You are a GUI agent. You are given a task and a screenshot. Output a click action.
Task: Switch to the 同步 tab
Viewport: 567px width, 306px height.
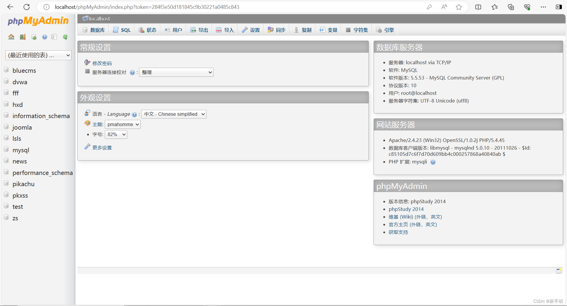click(x=276, y=30)
